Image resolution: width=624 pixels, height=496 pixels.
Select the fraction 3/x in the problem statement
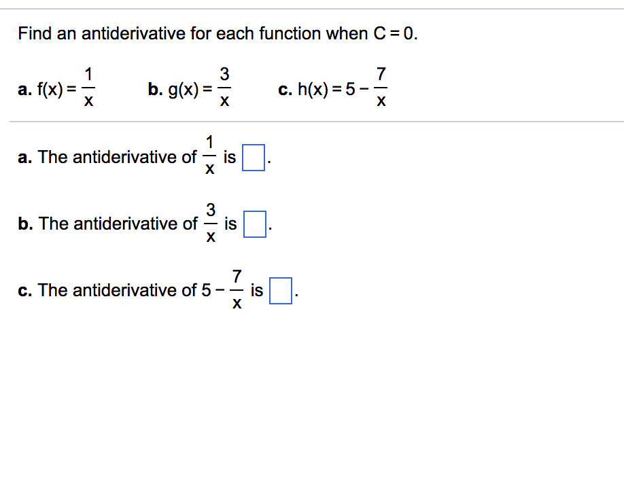pyautogui.click(x=224, y=87)
